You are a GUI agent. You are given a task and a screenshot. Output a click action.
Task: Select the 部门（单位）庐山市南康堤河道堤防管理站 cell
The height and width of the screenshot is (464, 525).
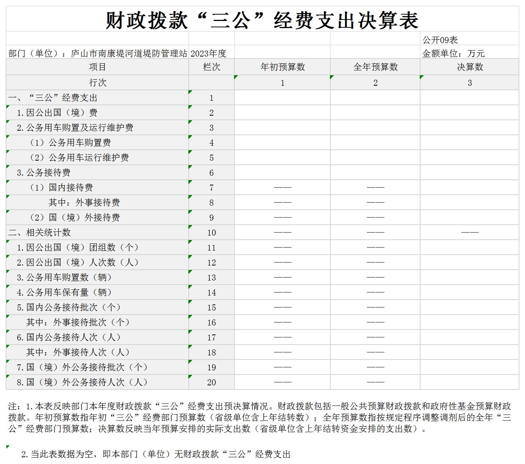(97, 53)
